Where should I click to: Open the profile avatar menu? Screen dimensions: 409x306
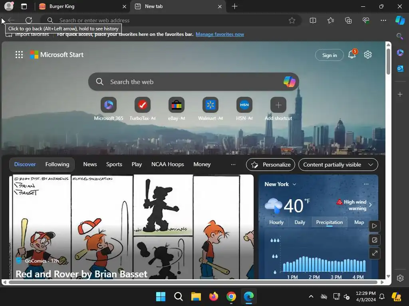click(x=9, y=6)
